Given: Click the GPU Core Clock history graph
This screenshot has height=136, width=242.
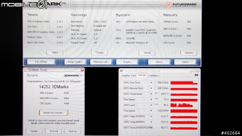Looking at the screenshot, I should click(x=184, y=83).
